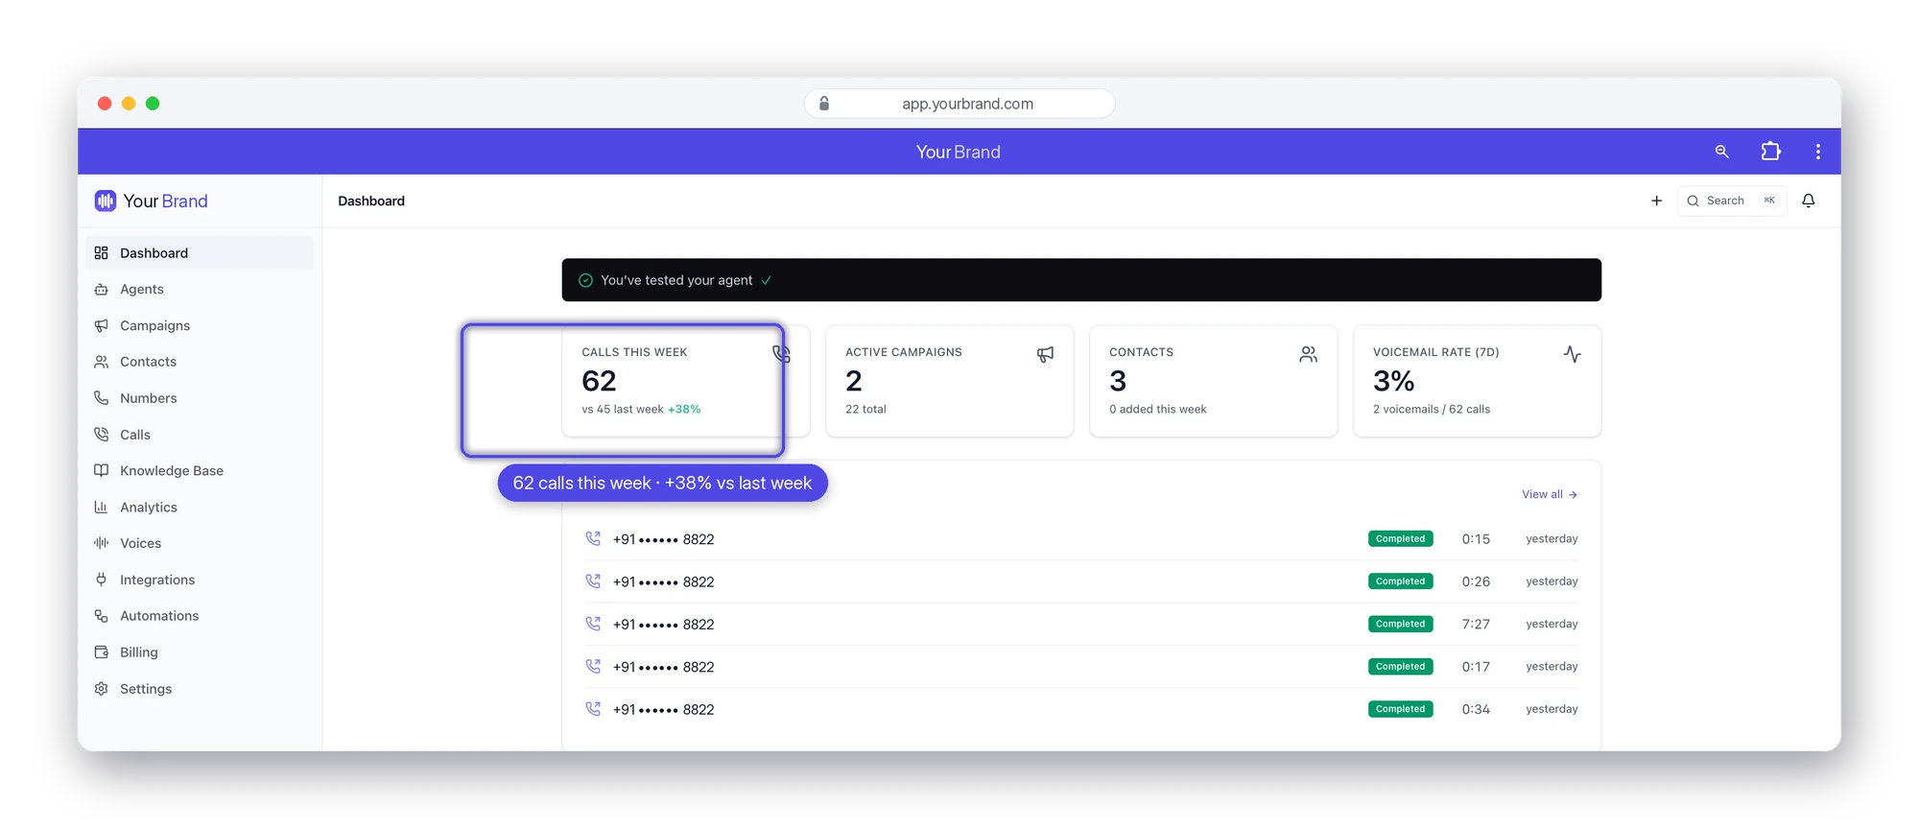Click the Analytics bar chart icon
Viewport: 1919px width, 829px height.
coord(101,507)
